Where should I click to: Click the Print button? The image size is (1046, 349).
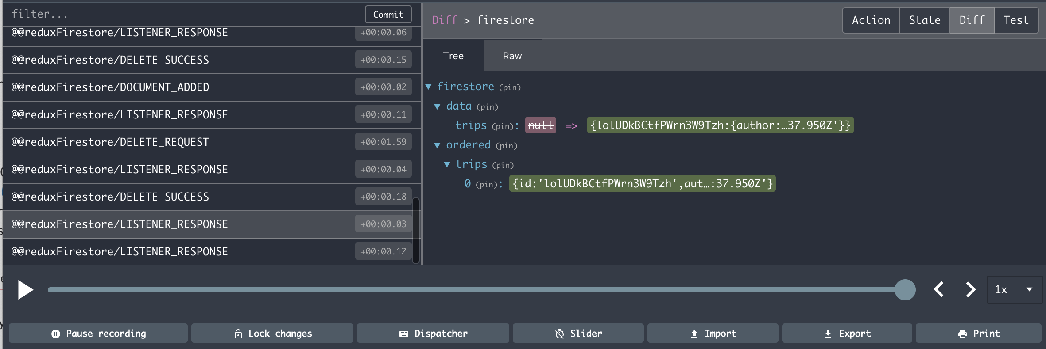coord(978,334)
